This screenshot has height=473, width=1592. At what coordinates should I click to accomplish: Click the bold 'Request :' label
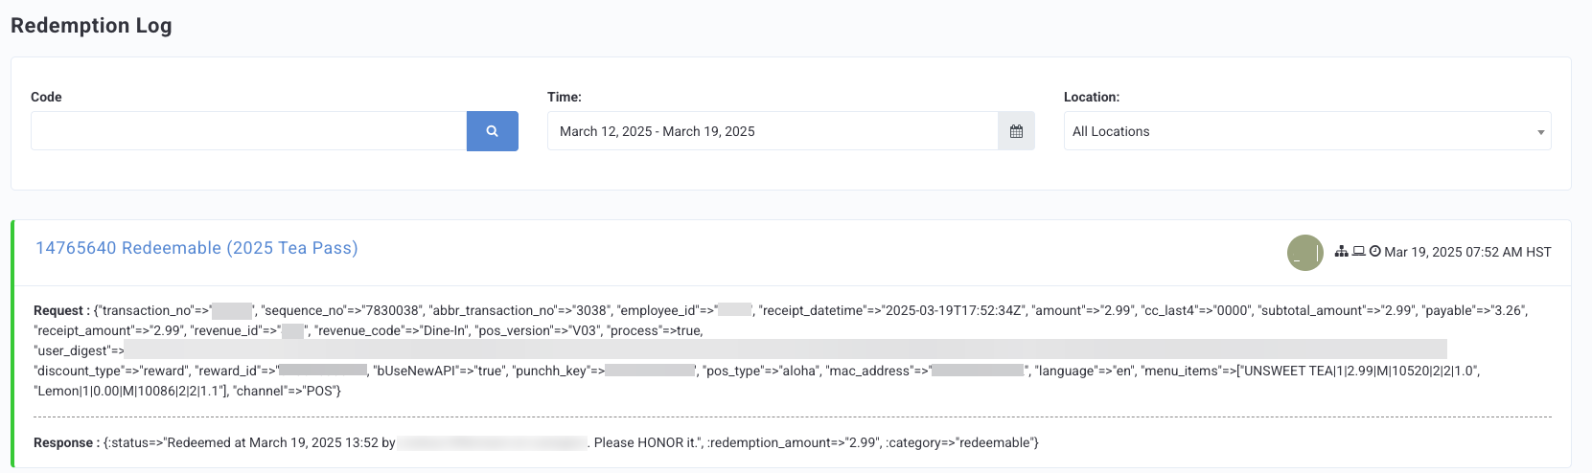click(61, 310)
